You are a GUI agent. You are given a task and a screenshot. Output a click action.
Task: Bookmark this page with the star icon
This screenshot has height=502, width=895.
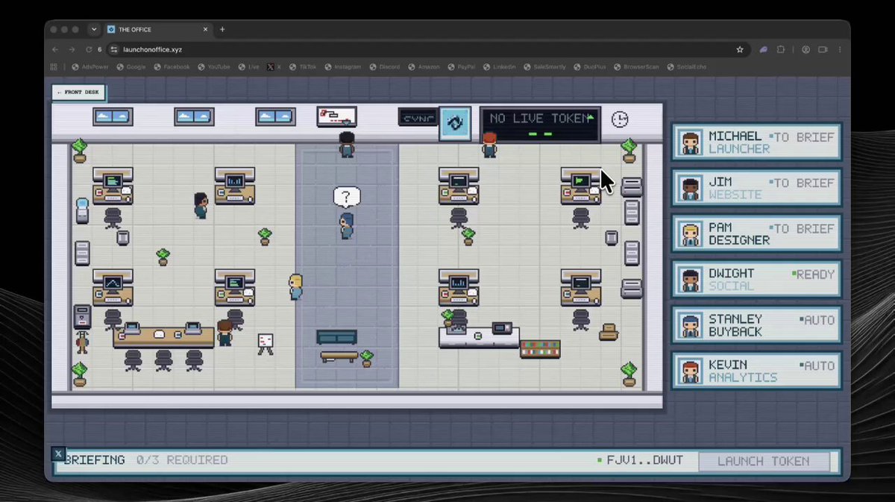(x=740, y=49)
